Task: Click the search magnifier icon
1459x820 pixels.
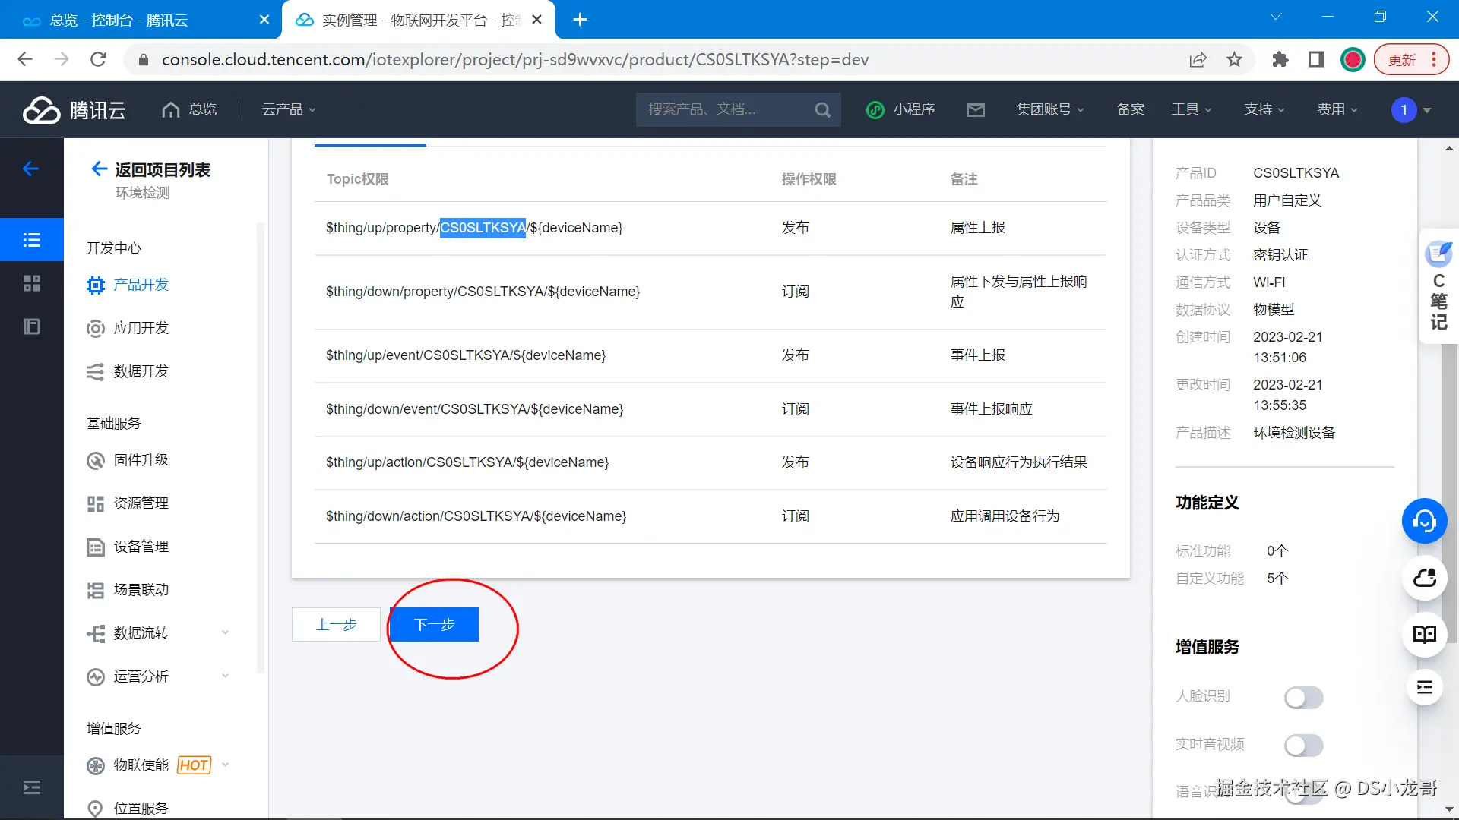Action: pyautogui.click(x=822, y=110)
